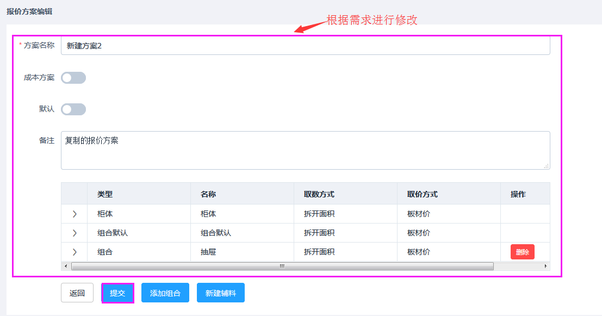Select the 抽屉 name cell
The width and height of the screenshot is (602, 316).
coord(208,252)
